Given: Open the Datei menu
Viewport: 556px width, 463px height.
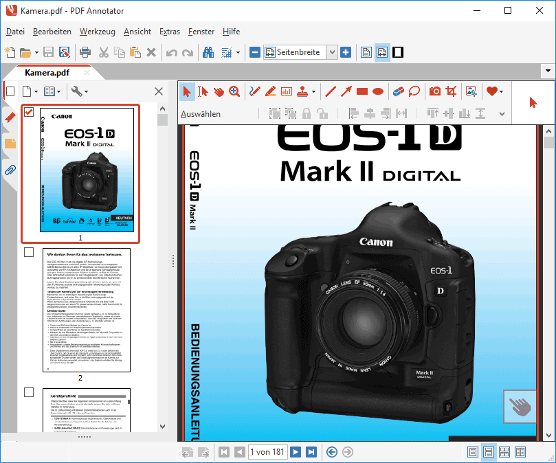Looking at the screenshot, I should pos(15,32).
